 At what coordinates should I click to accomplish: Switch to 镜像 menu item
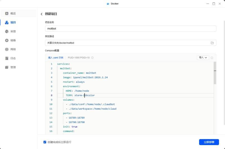(19, 40)
